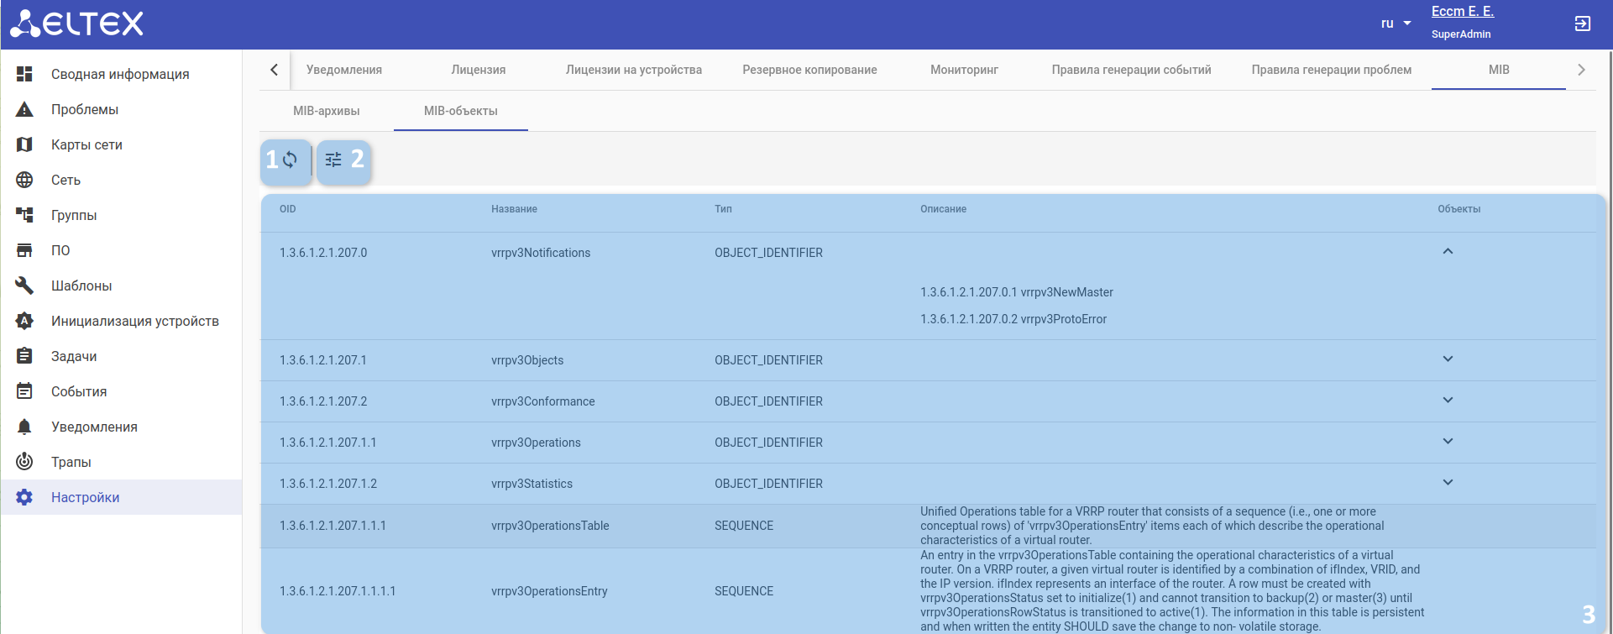Select the vrrpv3OperationsEntry name cell
1613x634 pixels.
click(549, 591)
